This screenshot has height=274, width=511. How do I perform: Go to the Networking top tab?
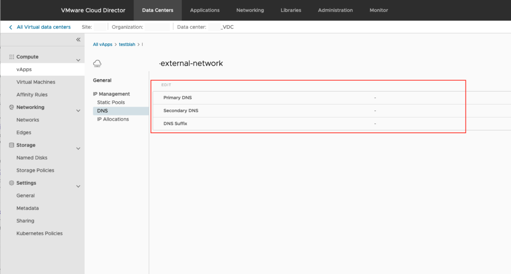tap(250, 10)
